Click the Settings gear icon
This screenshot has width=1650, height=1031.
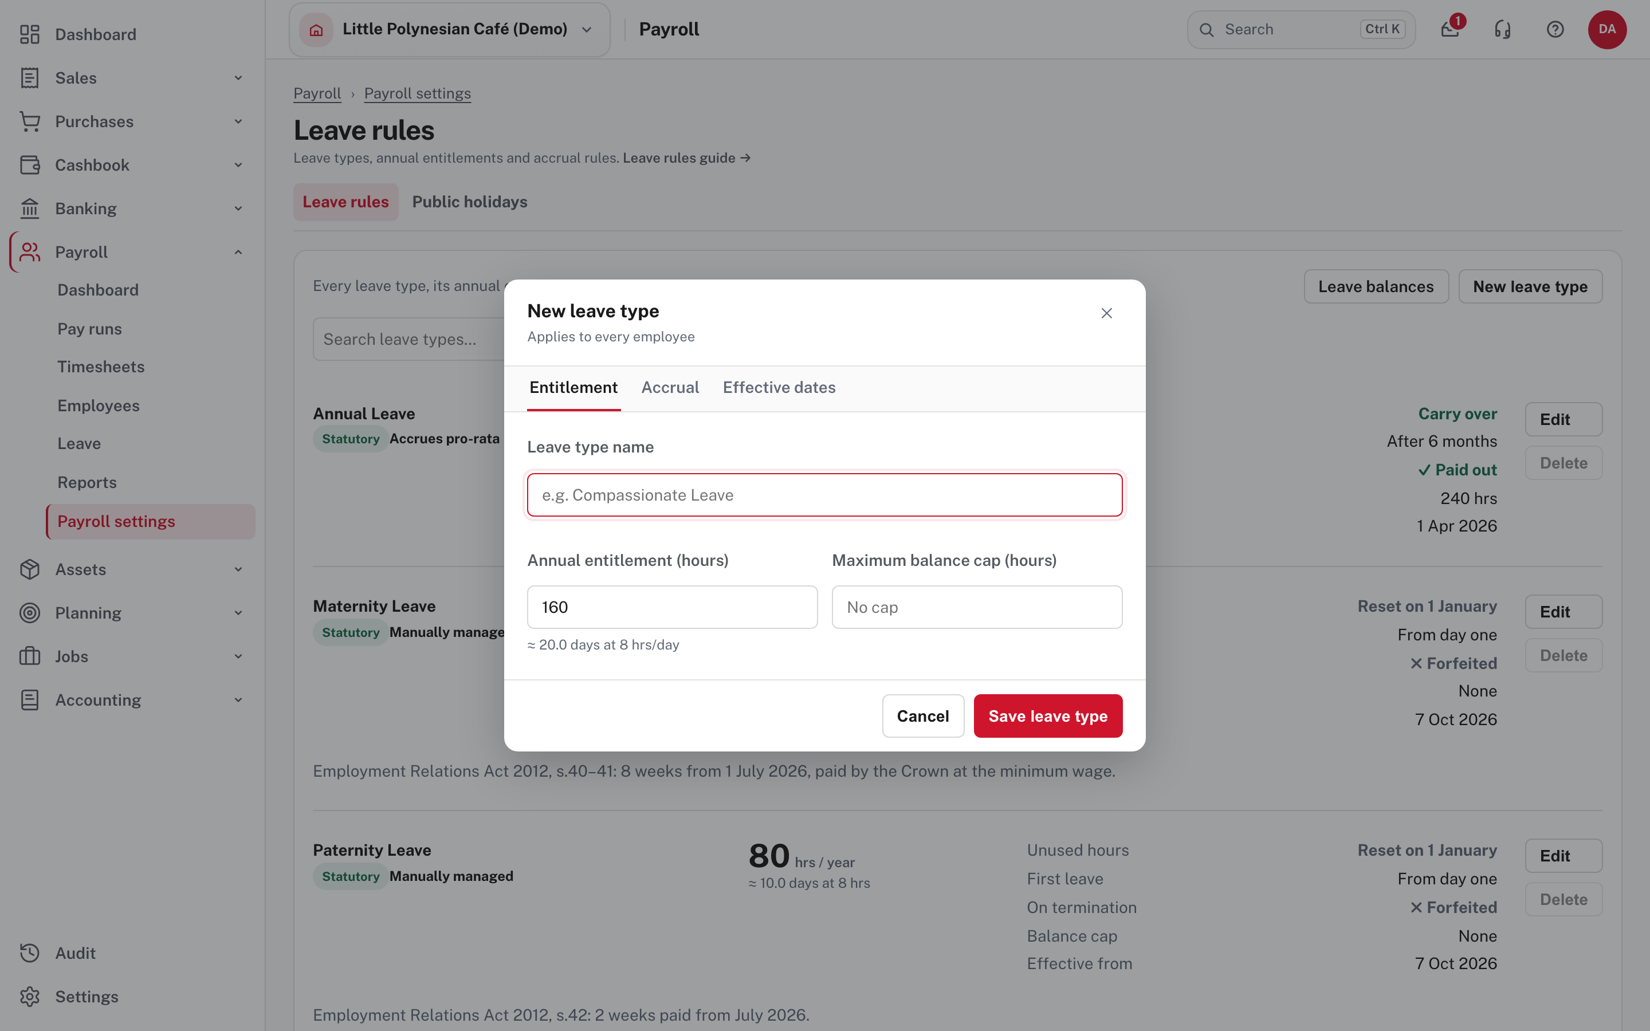pyautogui.click(x=29, y=997)
